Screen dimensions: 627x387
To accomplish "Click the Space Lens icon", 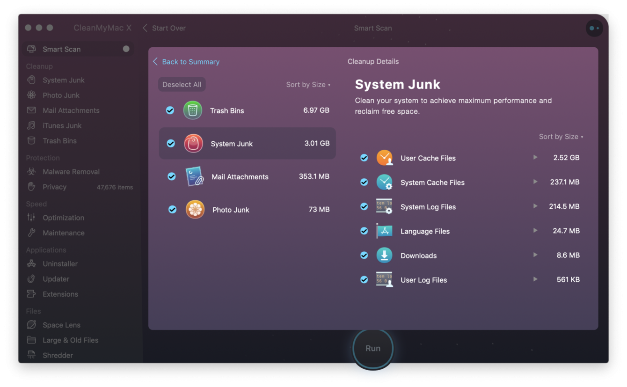I will point(31,325).
